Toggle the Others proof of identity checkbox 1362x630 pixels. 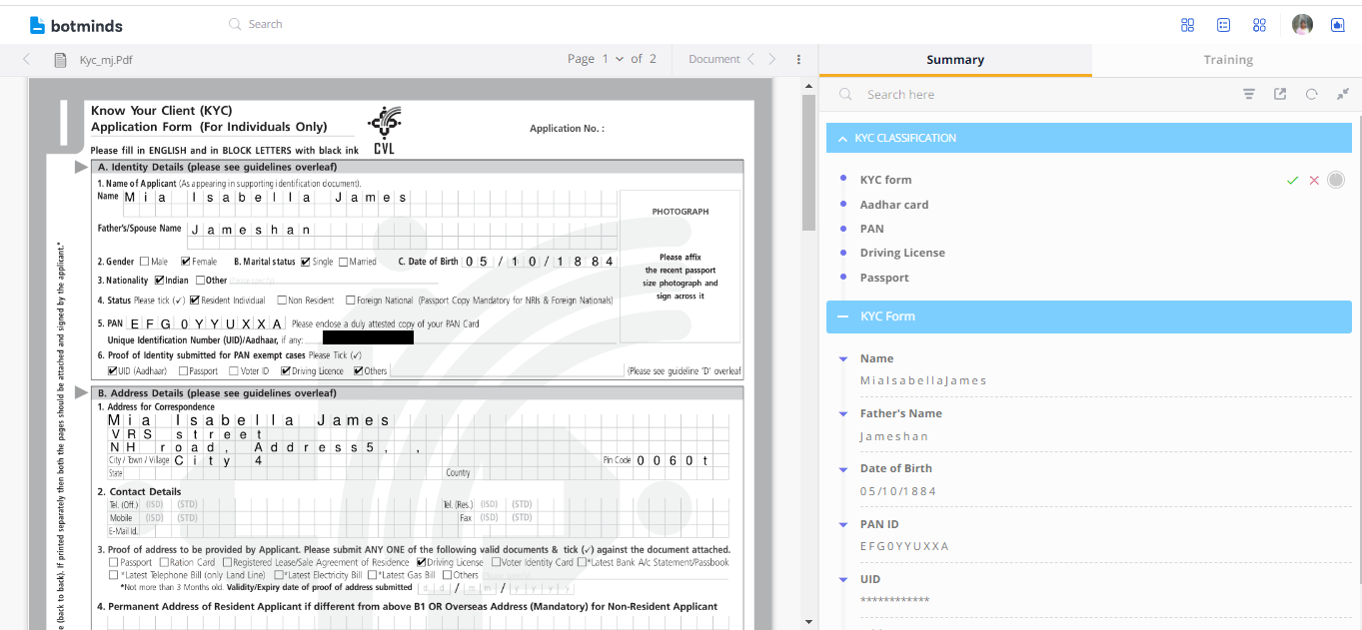point(357,370)
